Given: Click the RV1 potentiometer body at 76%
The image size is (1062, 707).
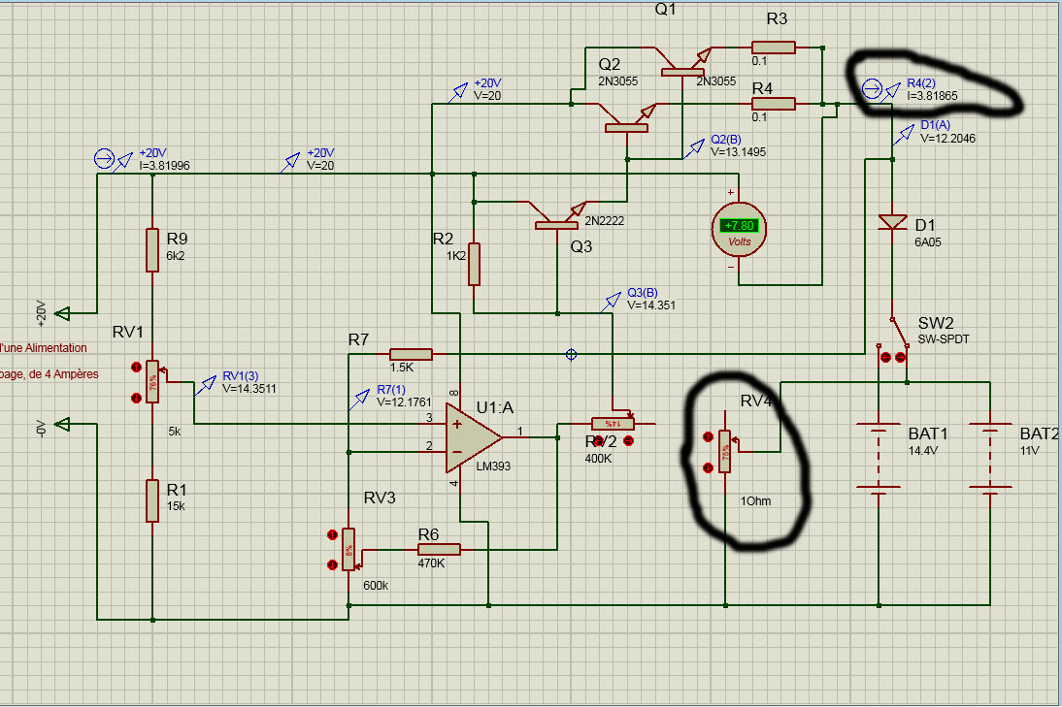Looking at the screenshot, I should pyautogui.click(x=152, y=382).
